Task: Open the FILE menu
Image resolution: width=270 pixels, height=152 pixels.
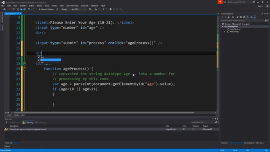Action: point(3,6)
